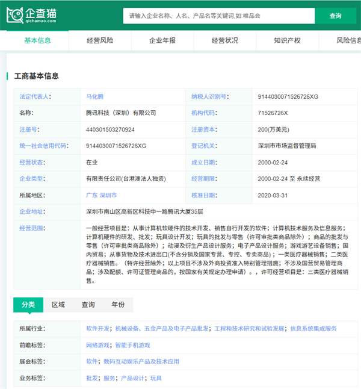This screenshot has width=361, height=389.
Task: Select the 知识产权 tab
Action: pos(287,40)
